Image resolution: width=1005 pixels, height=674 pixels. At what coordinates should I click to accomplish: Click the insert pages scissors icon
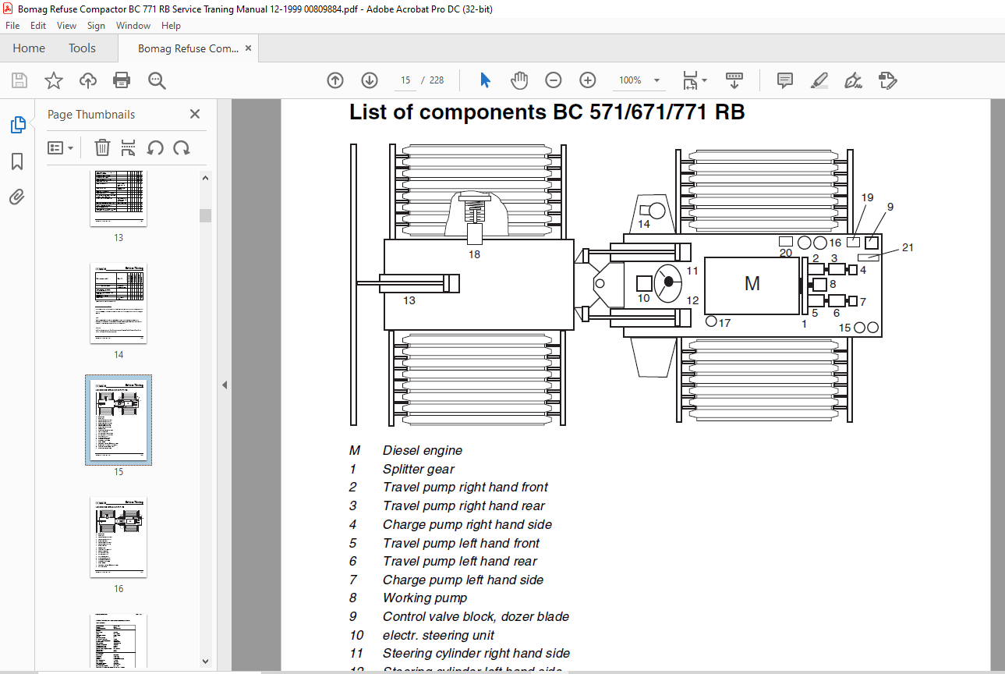[129, 147]
